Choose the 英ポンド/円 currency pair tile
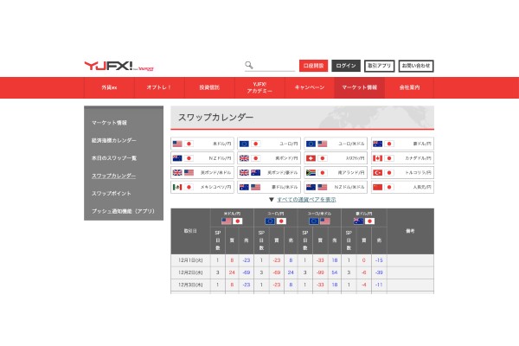The height and width of the screenshot is (346, 519). 269,158
